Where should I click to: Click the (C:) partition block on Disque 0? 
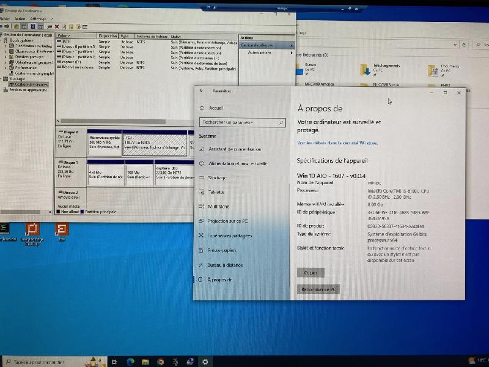[x=155, y=143]
